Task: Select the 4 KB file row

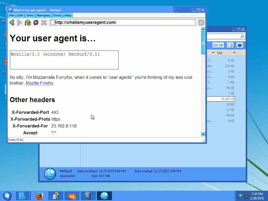Action: click(x=221, y=121)
